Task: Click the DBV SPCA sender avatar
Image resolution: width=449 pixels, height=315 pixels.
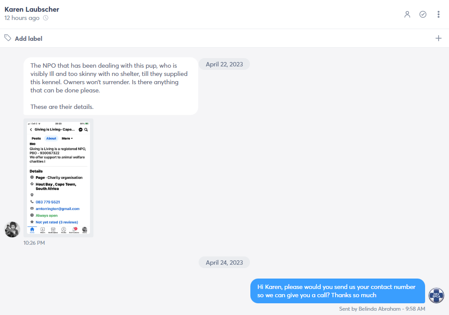Action: [436, 295]
